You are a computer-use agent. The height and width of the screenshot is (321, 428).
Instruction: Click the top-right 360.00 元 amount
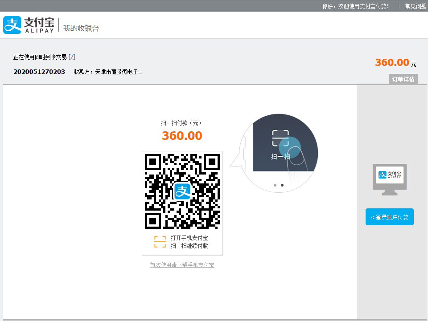click(395, 62)
